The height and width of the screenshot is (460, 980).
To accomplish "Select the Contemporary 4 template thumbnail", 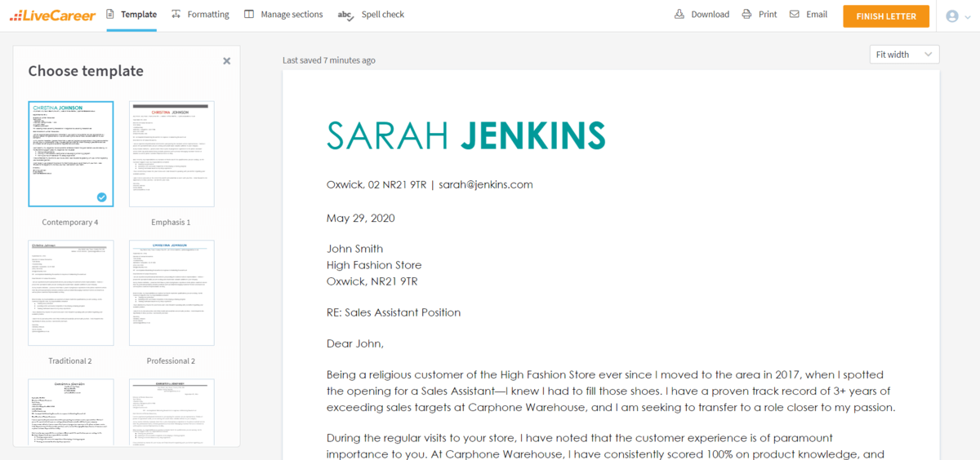I will [x=70, y=154].
